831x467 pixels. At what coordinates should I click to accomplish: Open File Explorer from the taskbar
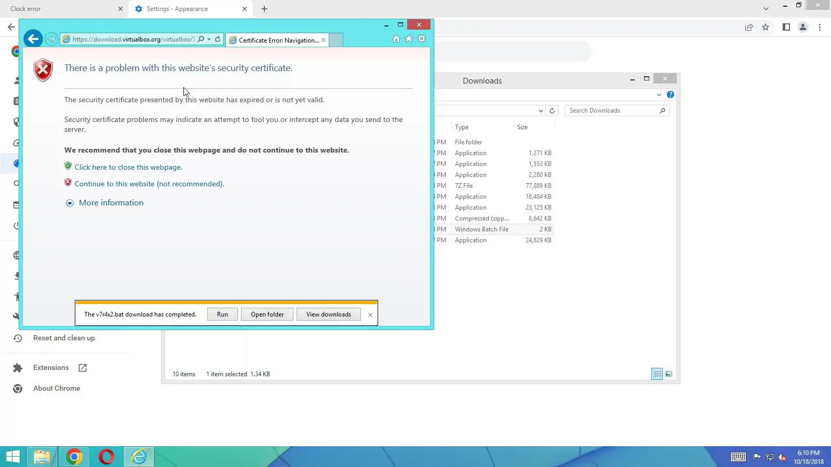[42, 457]
